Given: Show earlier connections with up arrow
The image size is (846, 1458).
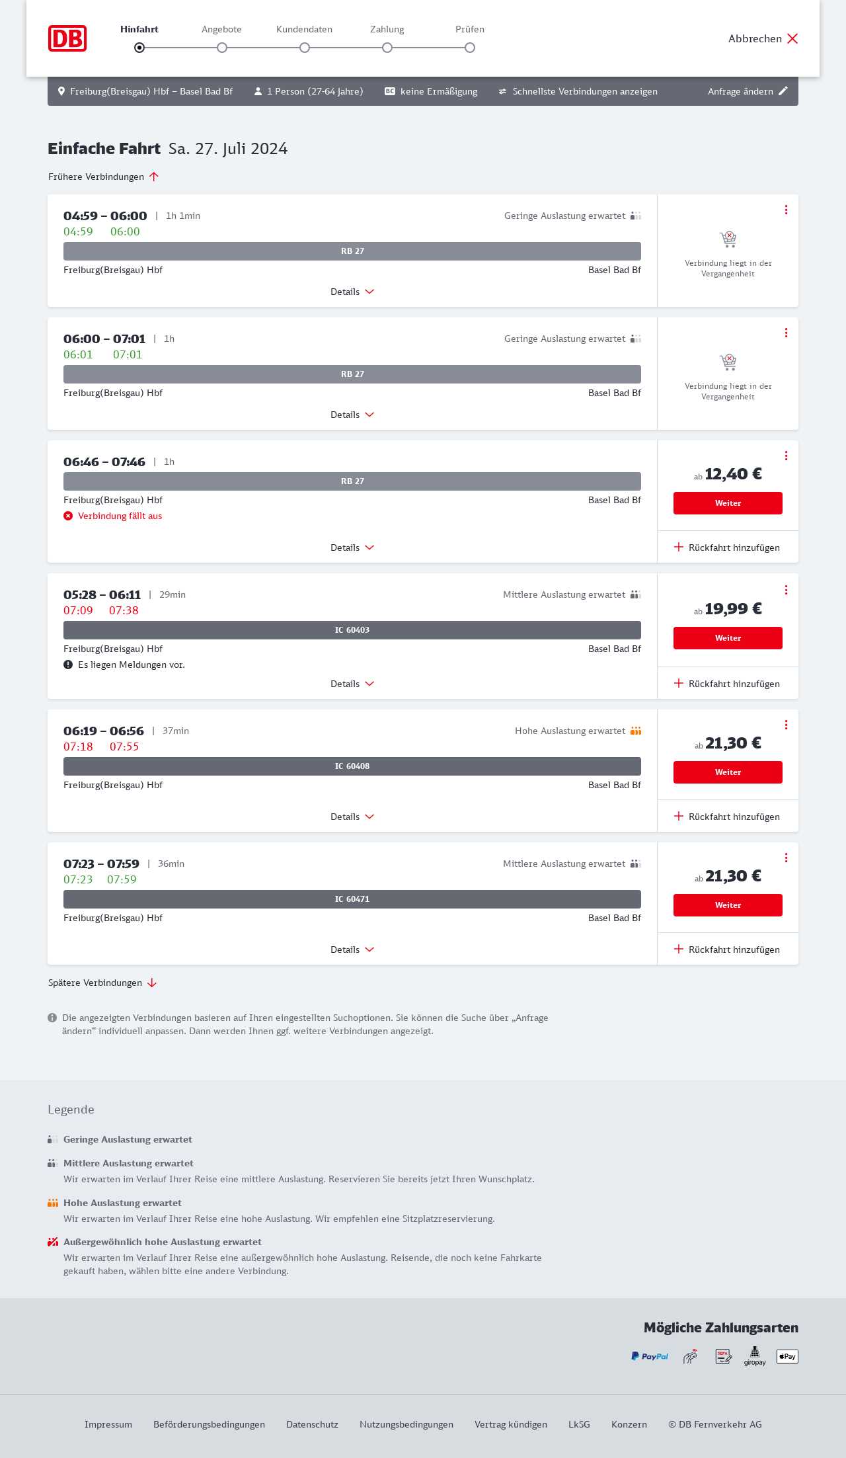Looking at the screenshot, I should [154, 177].
